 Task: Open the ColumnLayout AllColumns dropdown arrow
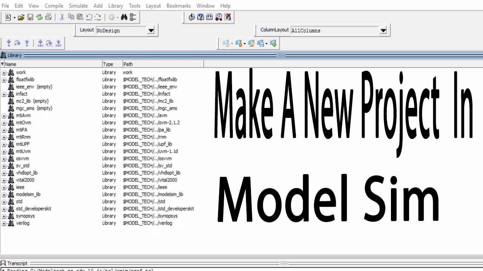tap(383, 30)
